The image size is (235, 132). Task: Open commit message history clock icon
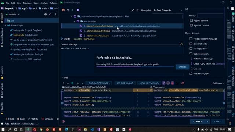click(181, 44)
